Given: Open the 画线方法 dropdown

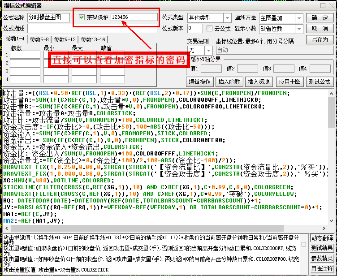Looking at the screenshot, I should 299,18.
